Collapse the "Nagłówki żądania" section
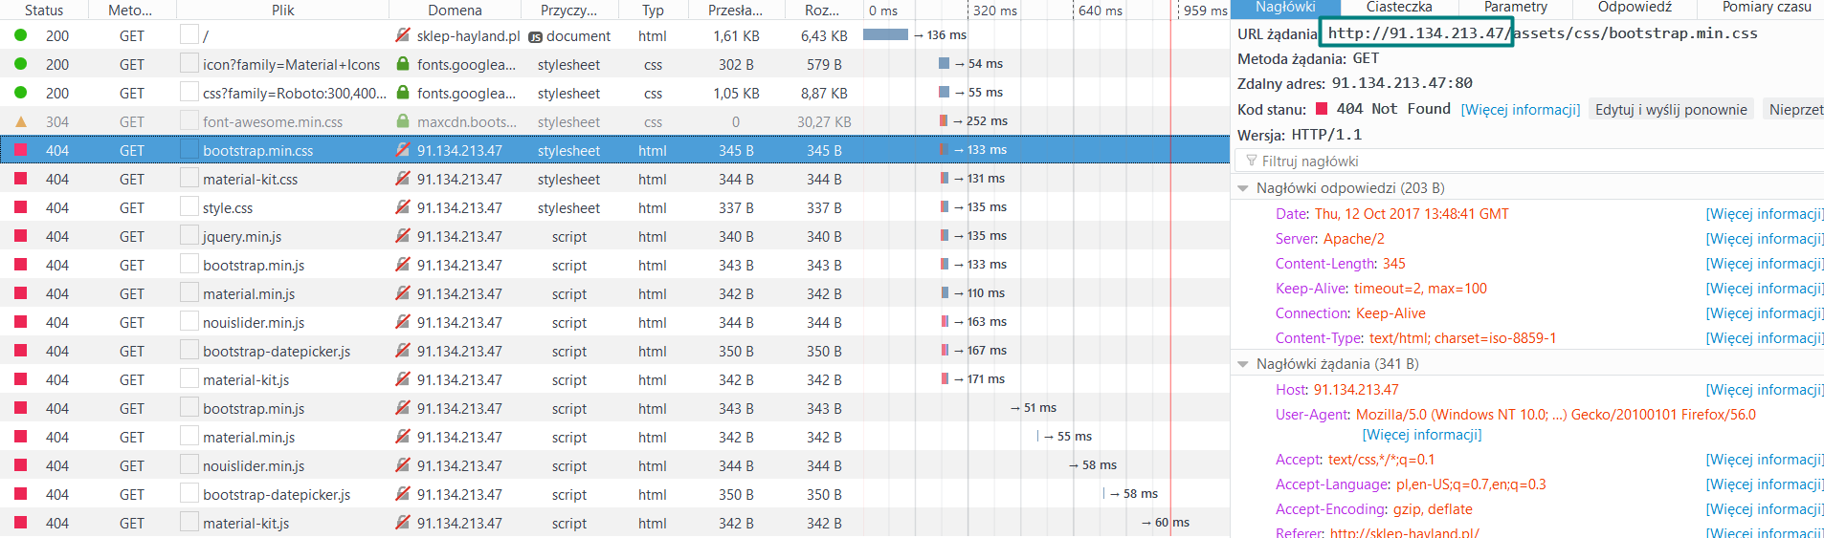Image resolution: width=1824 pixels, height=538 pixels. click(x=1243, y=364)
